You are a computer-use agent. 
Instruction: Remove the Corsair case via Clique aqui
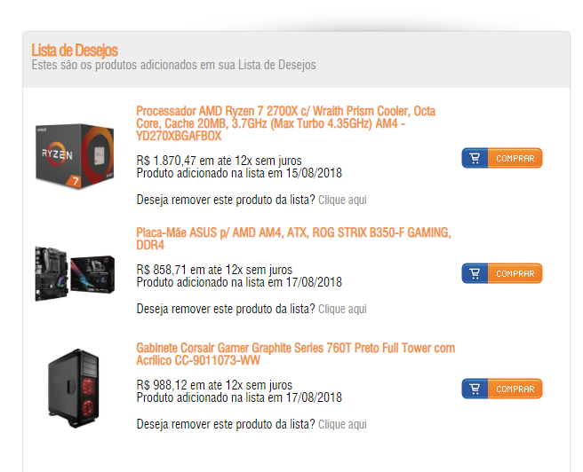pos(342,424)
